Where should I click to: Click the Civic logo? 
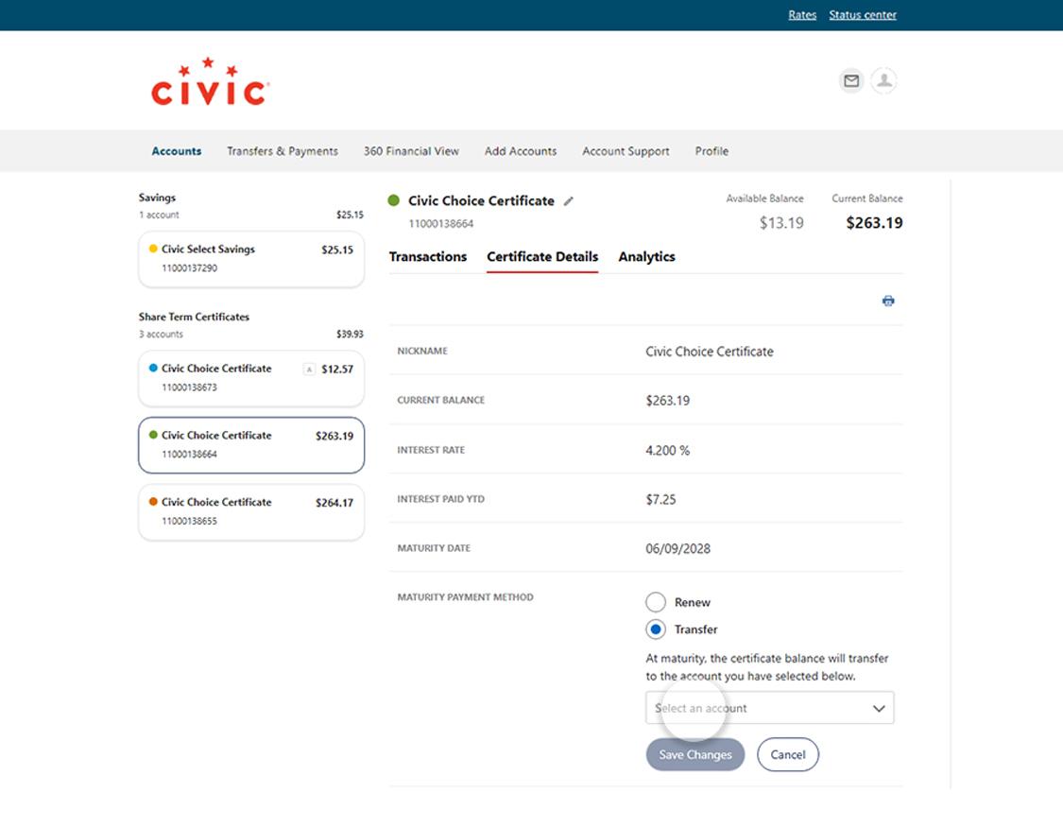[x=208, y=80]
